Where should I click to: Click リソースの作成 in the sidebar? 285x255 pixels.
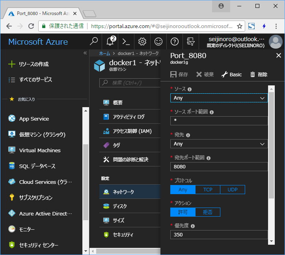[28, 64]
